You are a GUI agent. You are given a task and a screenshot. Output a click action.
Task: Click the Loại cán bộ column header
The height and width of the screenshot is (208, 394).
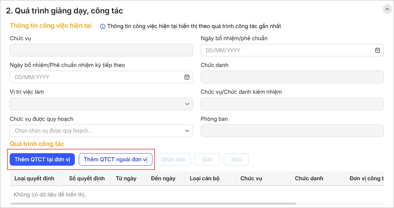(x=204, y=178)
